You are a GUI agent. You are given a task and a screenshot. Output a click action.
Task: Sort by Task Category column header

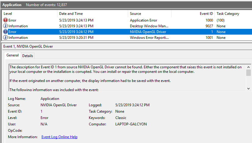(x=233, y=14)
